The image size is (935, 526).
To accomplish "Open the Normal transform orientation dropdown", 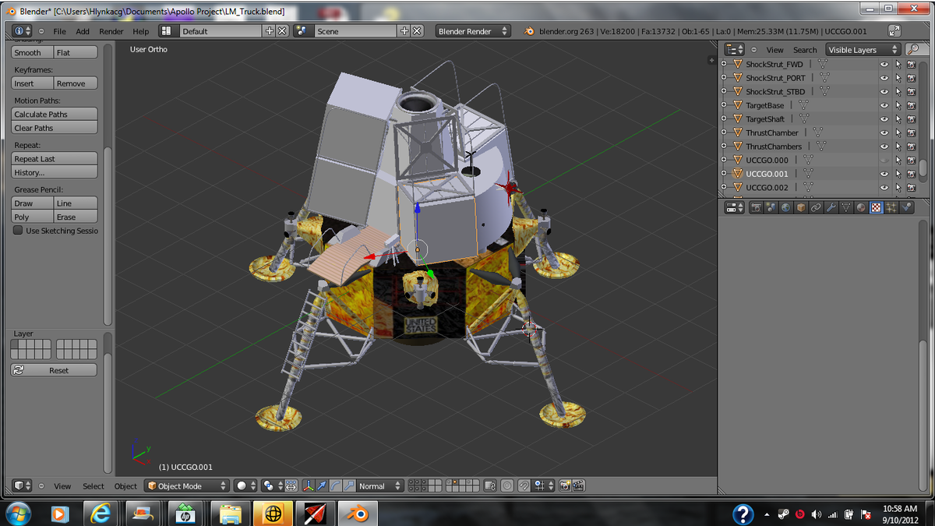I will point(380,485).
